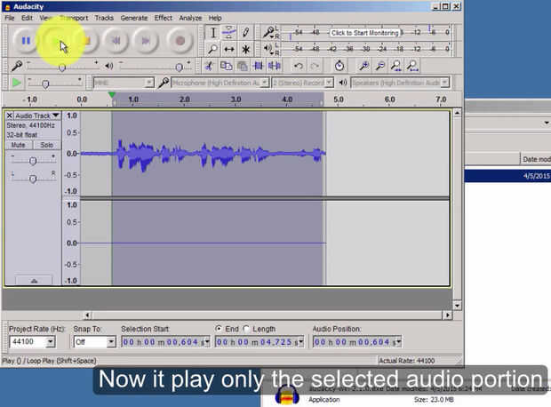Select the Time Shift tool
551x407 pixels.
coord(229,50)
